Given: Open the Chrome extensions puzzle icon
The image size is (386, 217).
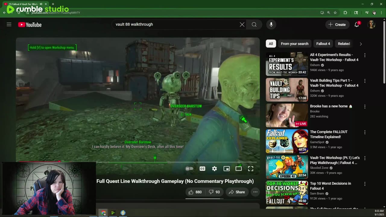Looking at the screenshot, I should pyautogui.click(x=345, y=13).
